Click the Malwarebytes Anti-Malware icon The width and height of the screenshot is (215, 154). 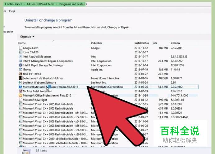21,87
